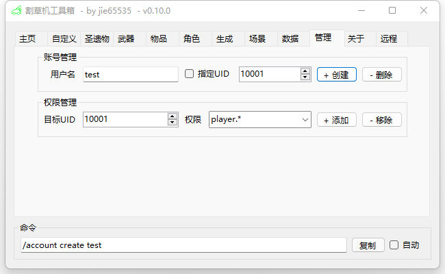Increase the account UID spinner value
Image resolution: width=445 pixels, height=274 pixels.
[305, 71]
